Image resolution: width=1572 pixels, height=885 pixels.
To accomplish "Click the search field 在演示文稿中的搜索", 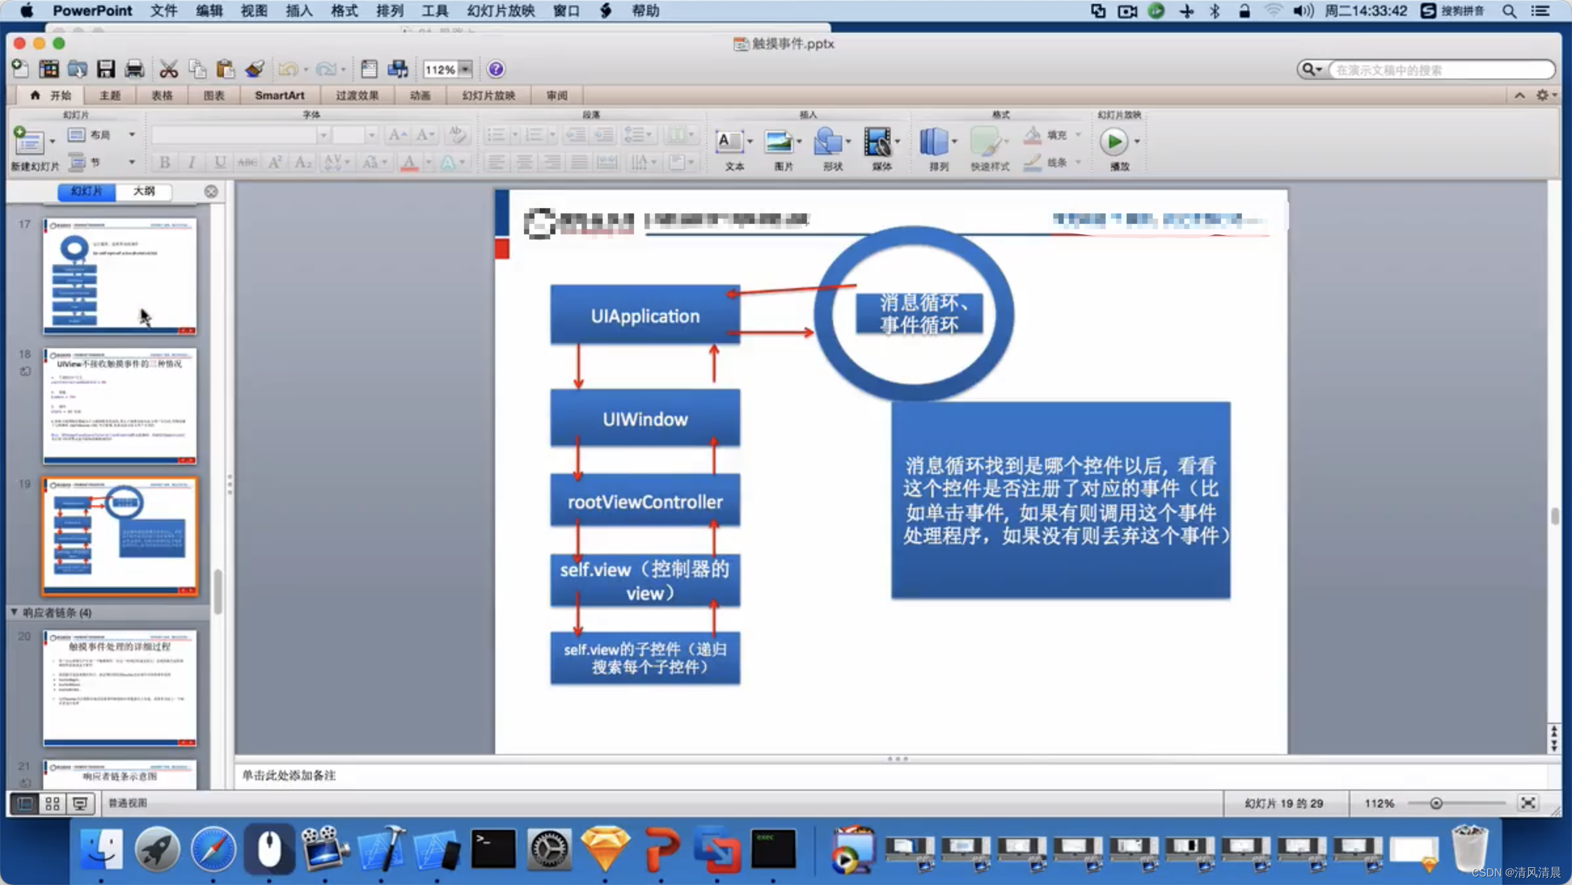I will [x=1441, y=69].
